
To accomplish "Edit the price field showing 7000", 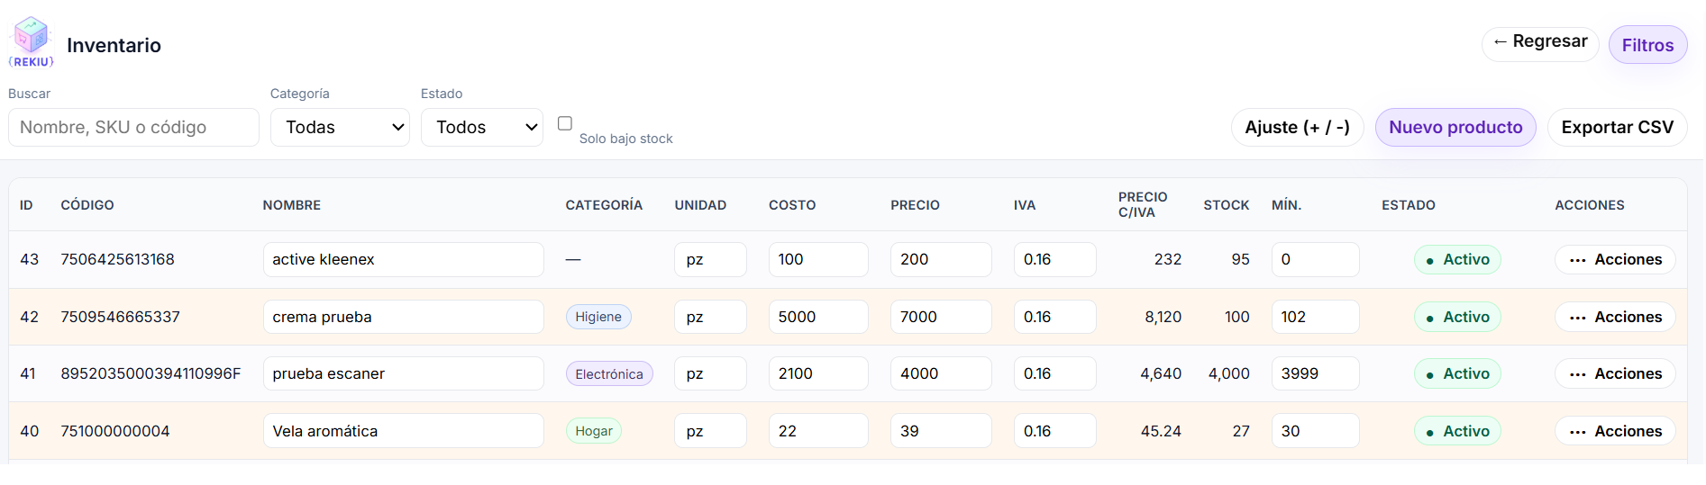I will pyautogui.click(x=940, y=317).
